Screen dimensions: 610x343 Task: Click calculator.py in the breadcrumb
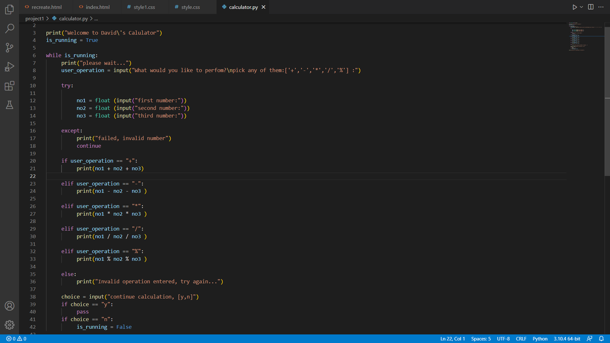[x=72, y=19]
